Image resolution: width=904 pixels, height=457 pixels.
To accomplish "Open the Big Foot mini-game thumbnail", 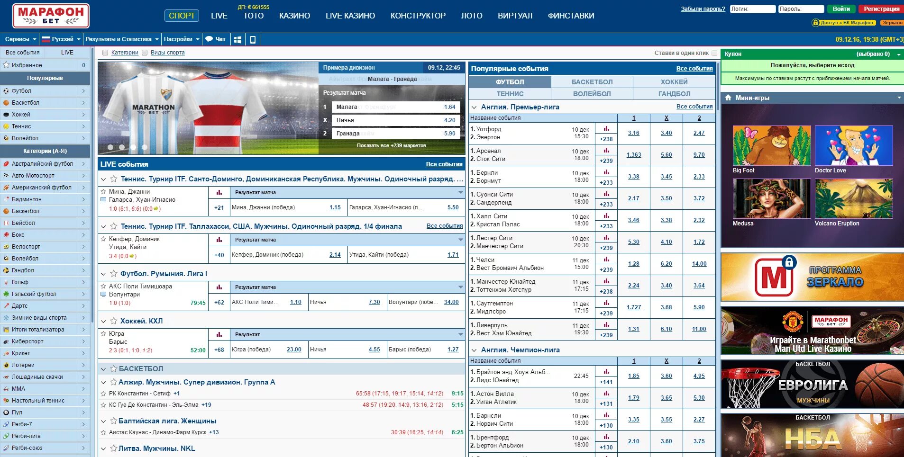I will pyautogui.click(x=772, y=145).
